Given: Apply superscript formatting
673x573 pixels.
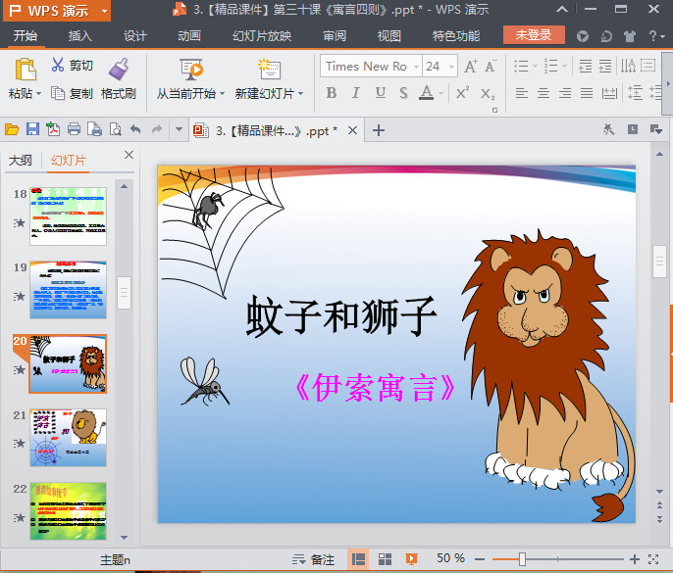Looking at the screenshot, I should 462,93.
